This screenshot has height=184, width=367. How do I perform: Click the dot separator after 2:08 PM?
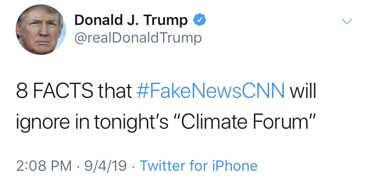click(x=78, y=166)
